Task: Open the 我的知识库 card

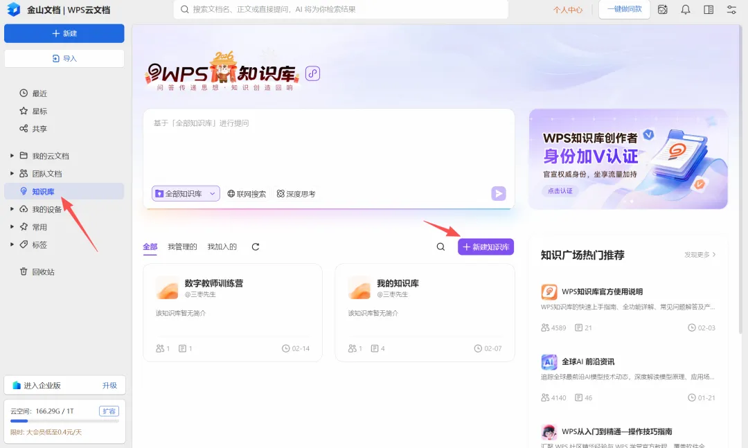Action: (425, 312)
